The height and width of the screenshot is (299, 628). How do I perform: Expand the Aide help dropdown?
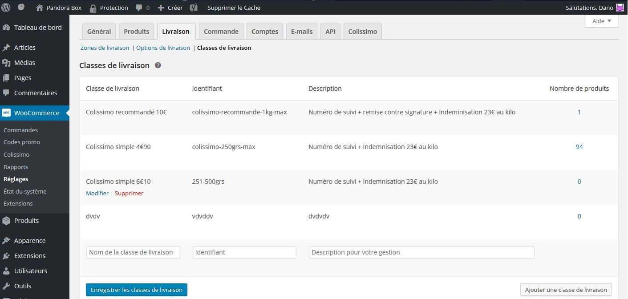(x=601, y=21)
